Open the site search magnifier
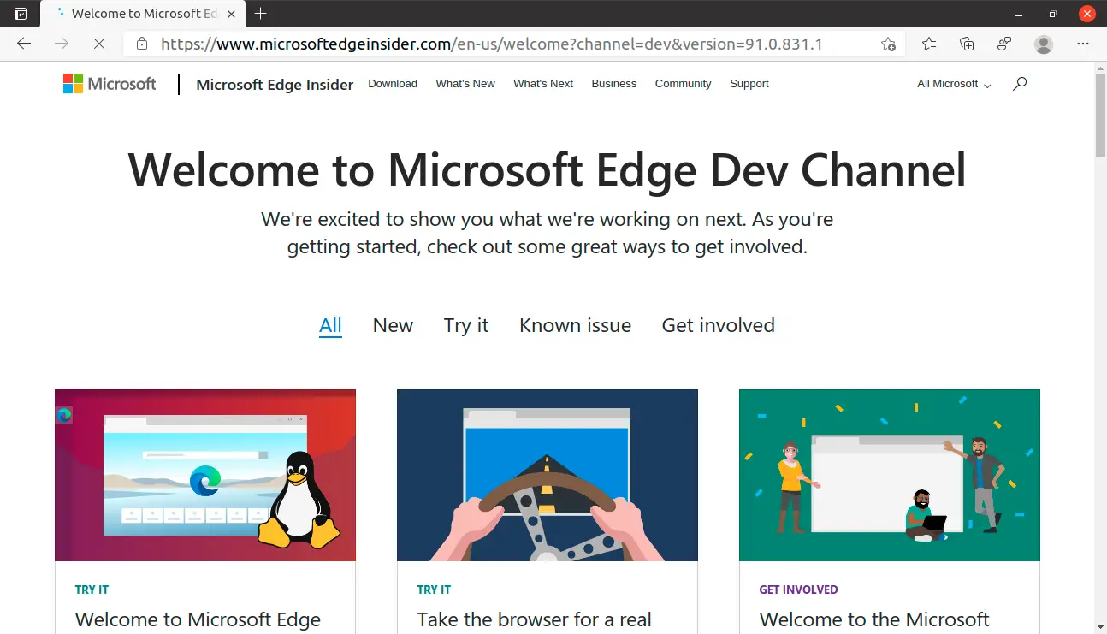Image resolution: width=1107 pixels, height=634 pixels. click(1020, 84)
